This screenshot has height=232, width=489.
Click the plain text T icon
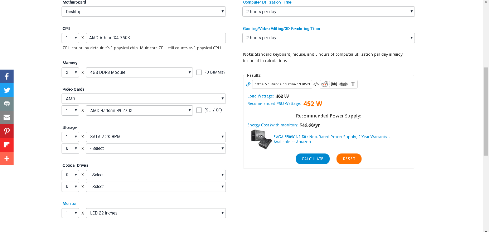click(x=353, y=84)
